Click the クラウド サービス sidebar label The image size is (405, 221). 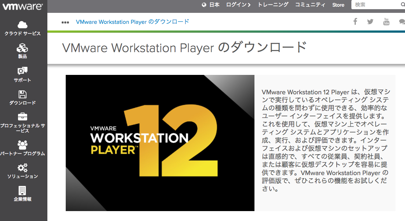coord(22,33)
